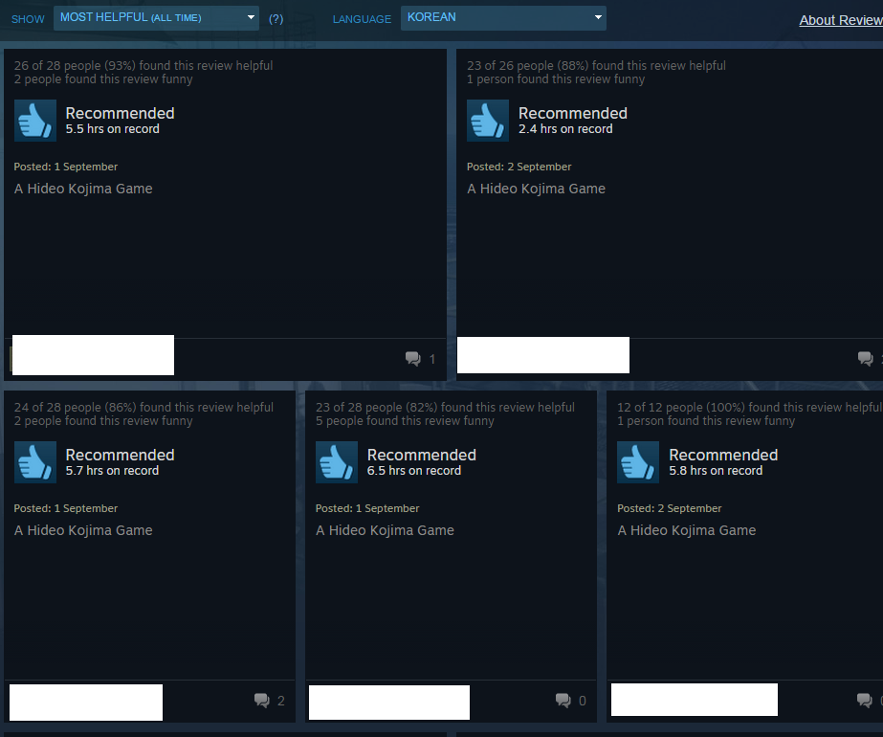The image size is (883, 737).
Task: Click thumbs-up icon on 2.4 hrs review
Action: click(x=487, y=121)
